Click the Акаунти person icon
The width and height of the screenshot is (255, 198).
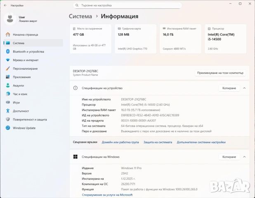click(8, 85)
